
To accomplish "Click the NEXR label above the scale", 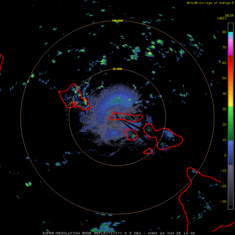I will tap(230, 16).
